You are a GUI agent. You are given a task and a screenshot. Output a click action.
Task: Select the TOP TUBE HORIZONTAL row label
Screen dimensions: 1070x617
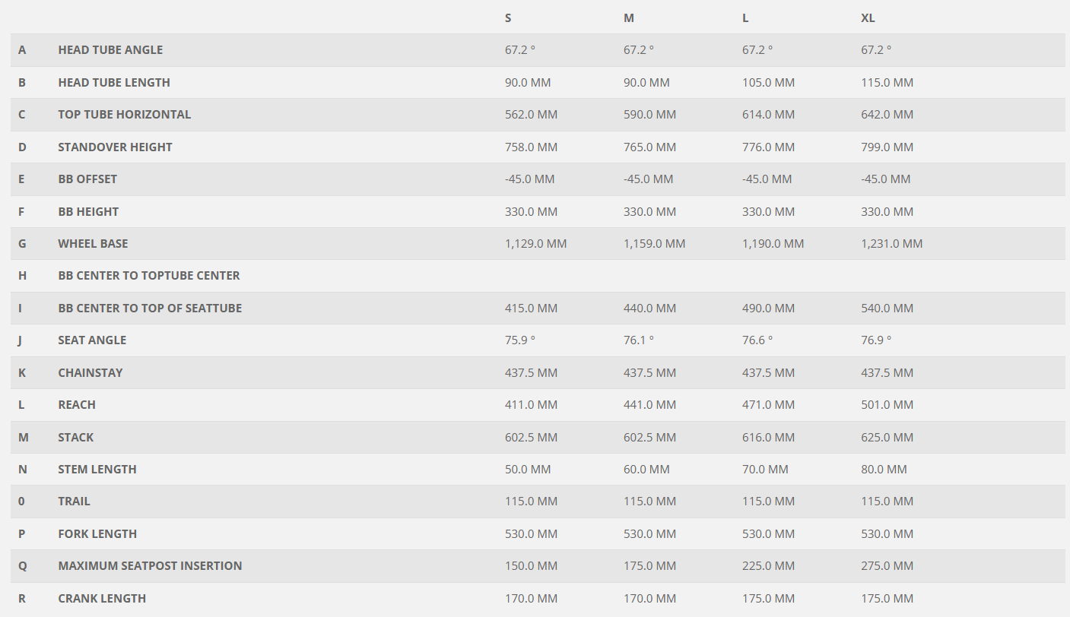124,115
